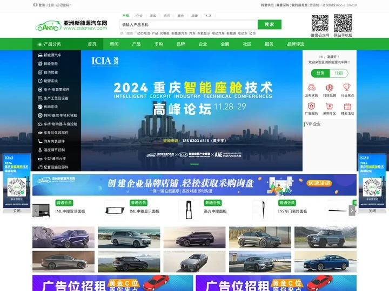Open the INS车门装饰面板 product
Screen dimensions: 389x291
(292, 211)
